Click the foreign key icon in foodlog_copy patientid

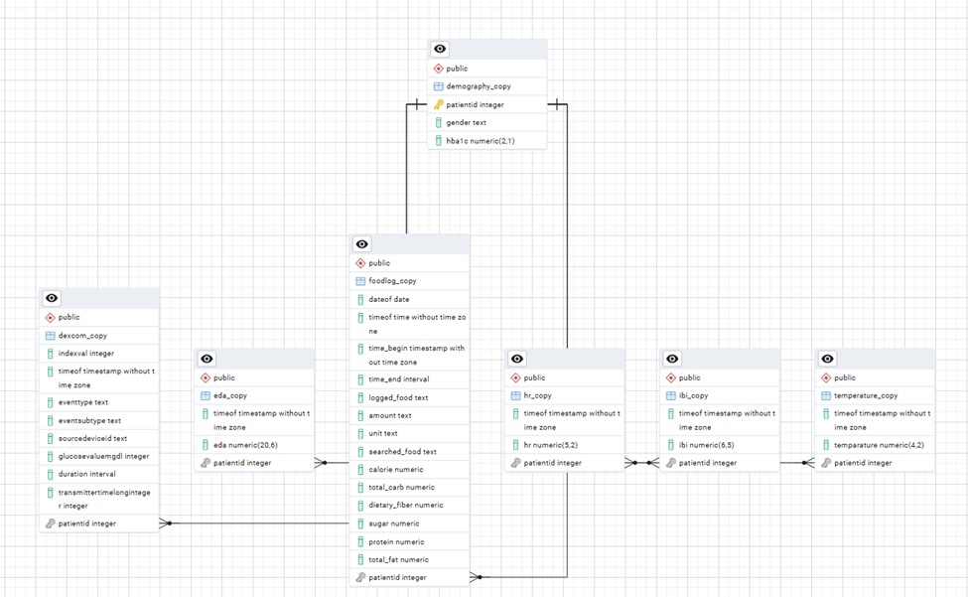[x=360, y=577]
